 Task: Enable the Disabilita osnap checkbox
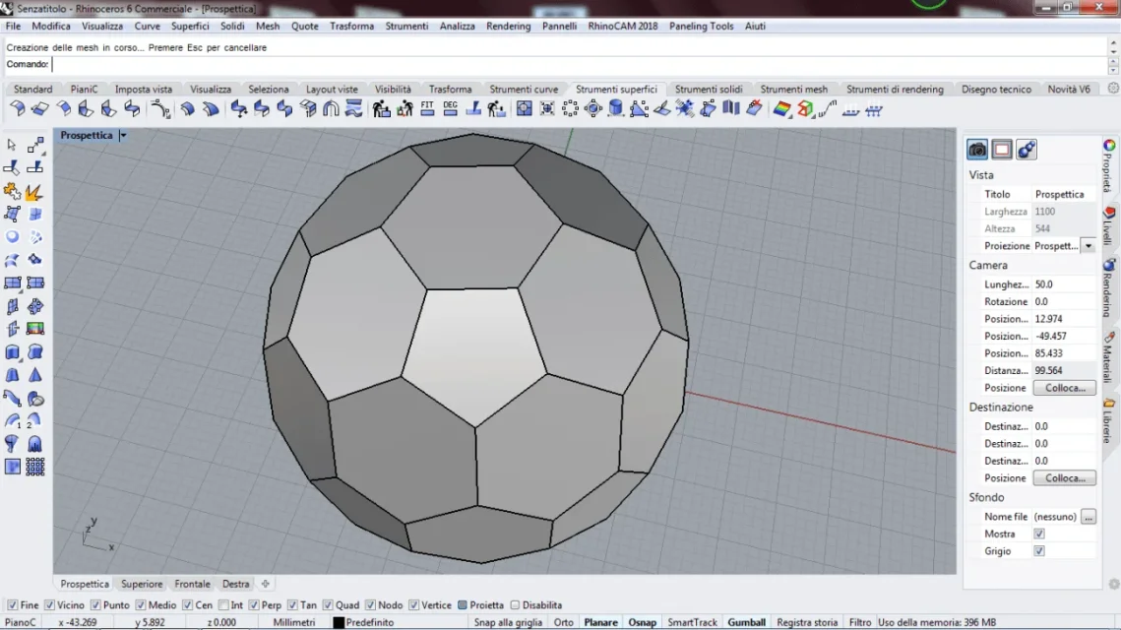tap(515, 605)
